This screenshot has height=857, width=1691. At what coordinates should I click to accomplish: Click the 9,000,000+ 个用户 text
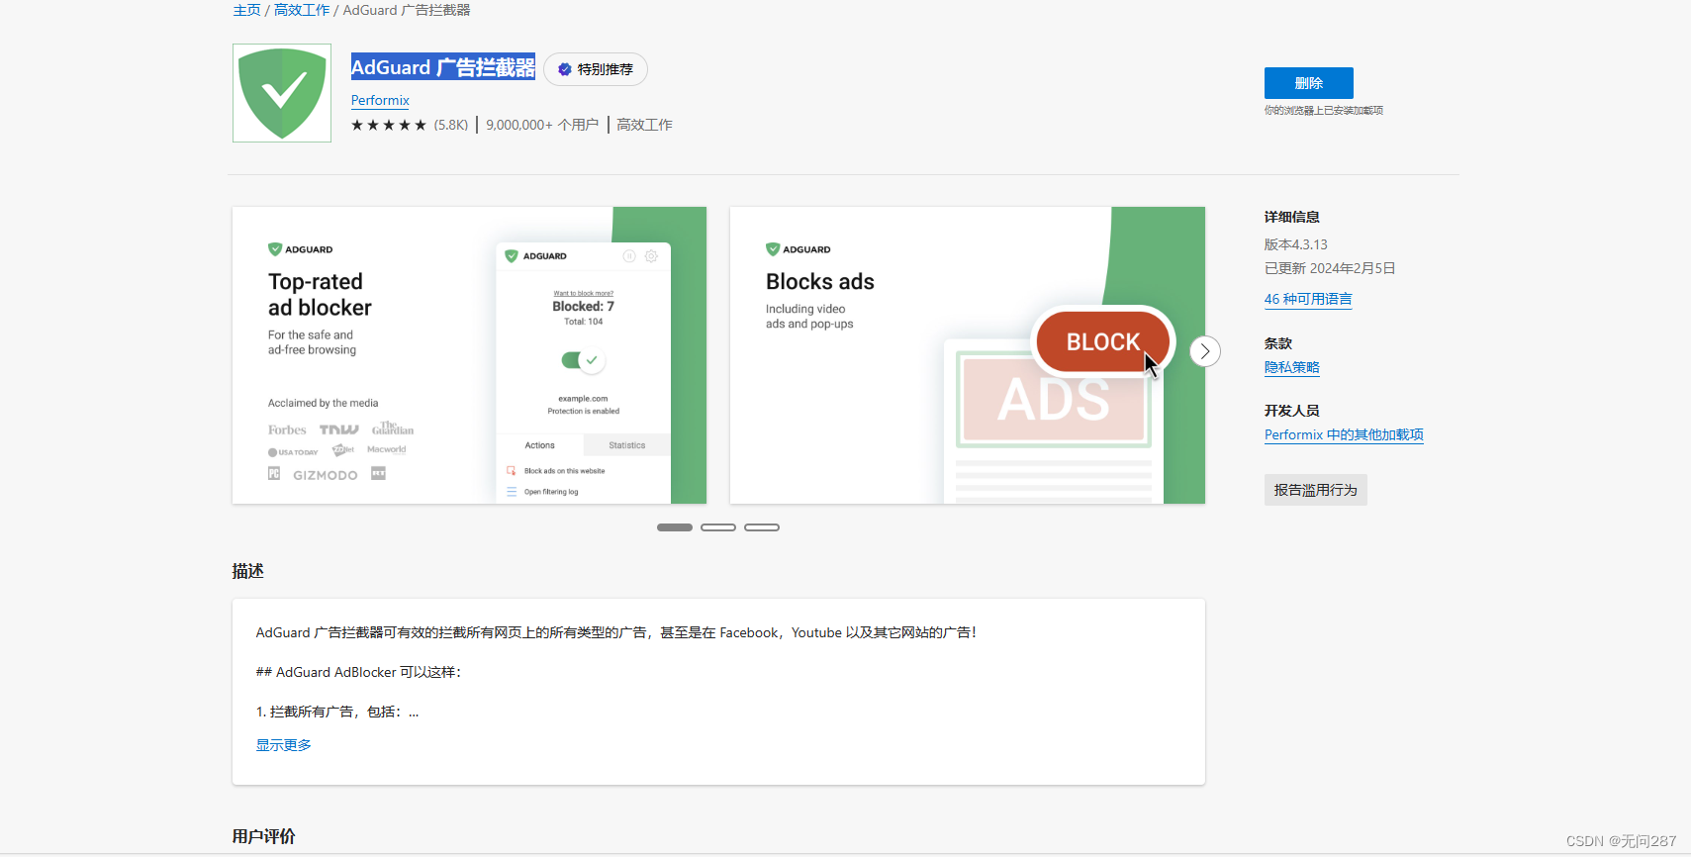tap(542, 125)
